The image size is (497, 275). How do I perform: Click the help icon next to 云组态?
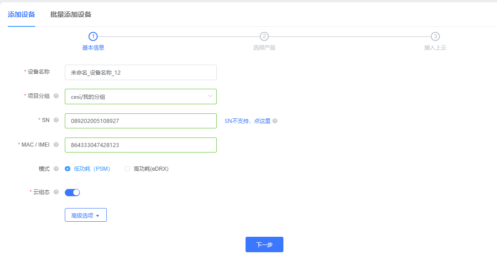tap(56, 192)
